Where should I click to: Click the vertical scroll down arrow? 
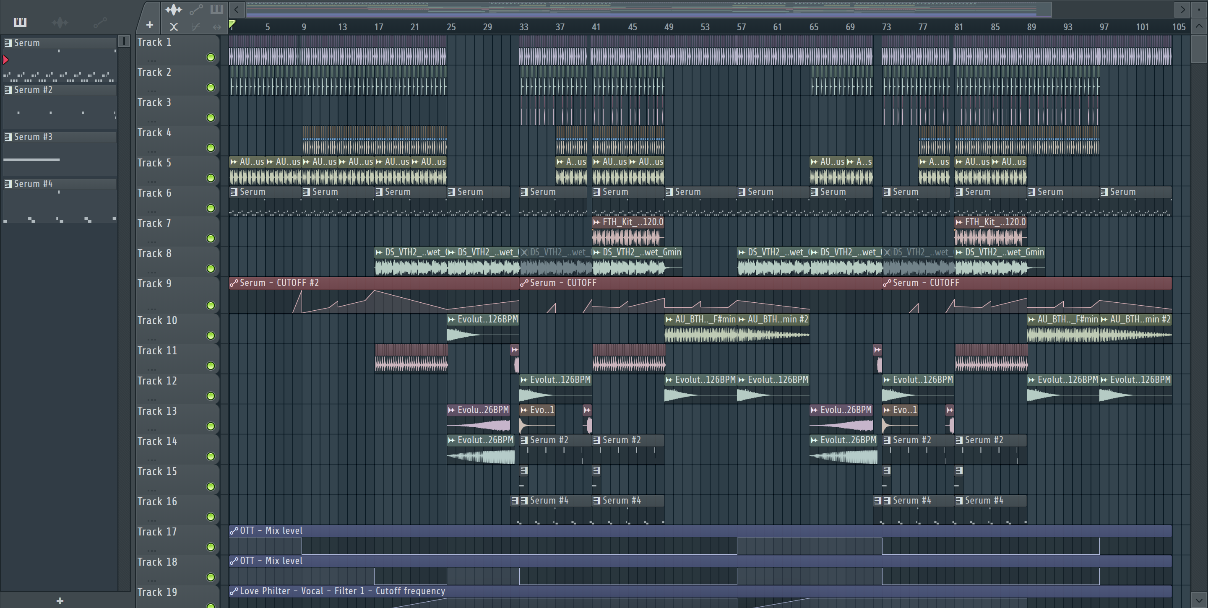(1199, 600)
